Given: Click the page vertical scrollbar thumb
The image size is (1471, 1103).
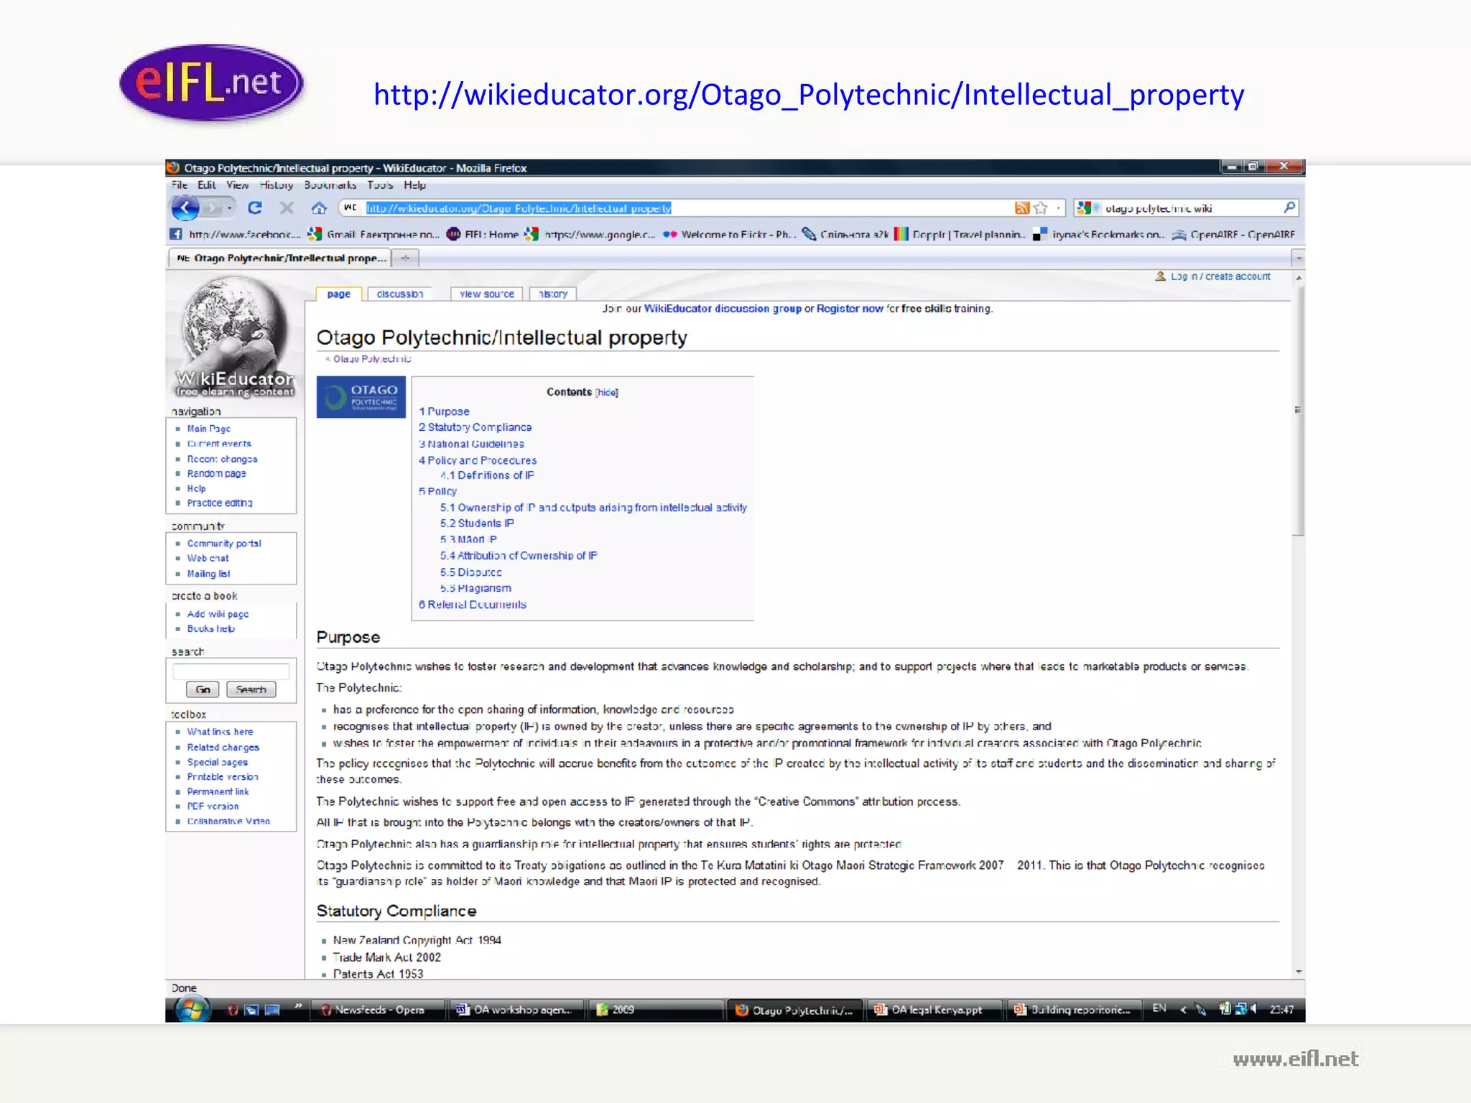Looking at the screenshot, I should (x=1298, y=410).
